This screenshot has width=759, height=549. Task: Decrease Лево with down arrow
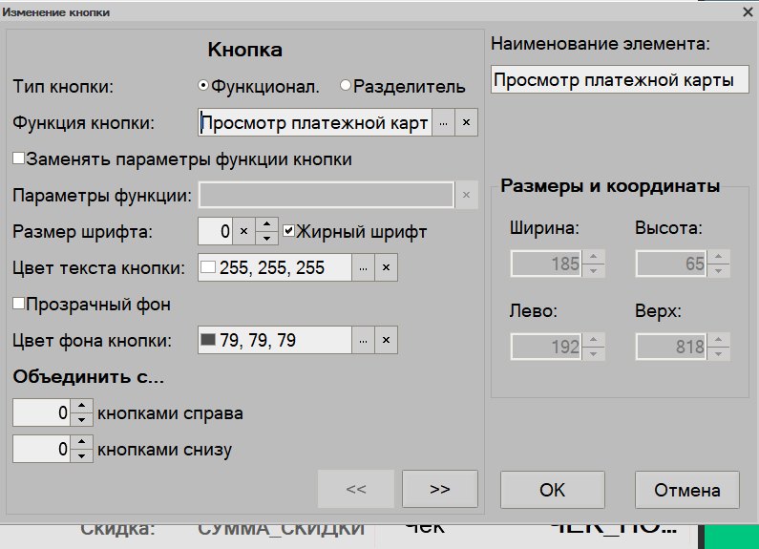pos(594,353)
